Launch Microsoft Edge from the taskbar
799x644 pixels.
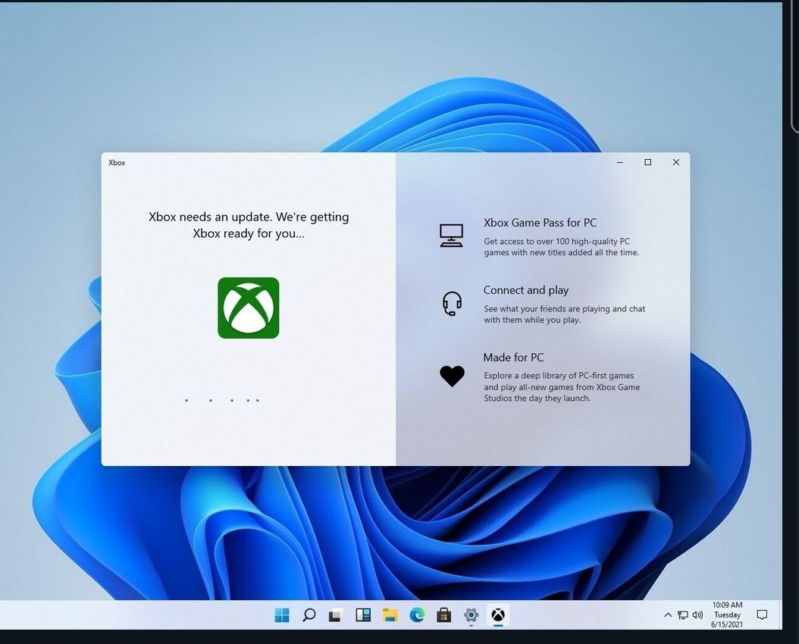point(417,615)
